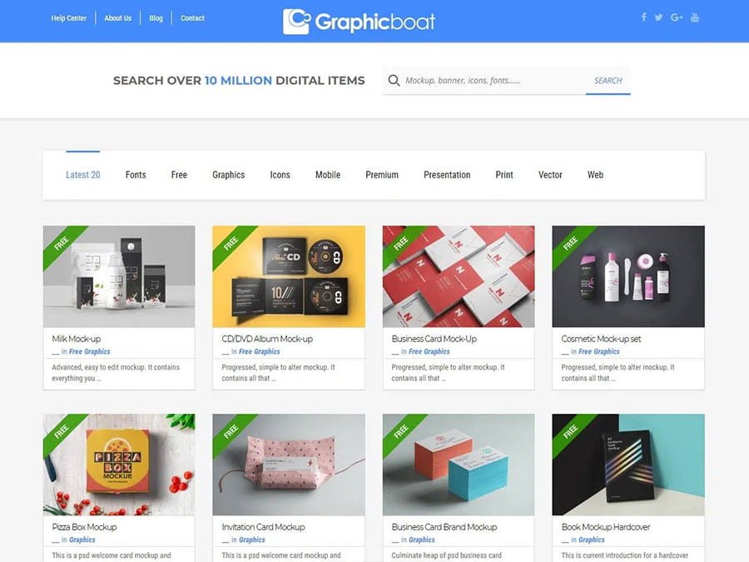Go to the About Us page
This screenshot has width=749, height=562.
point(117,18)
